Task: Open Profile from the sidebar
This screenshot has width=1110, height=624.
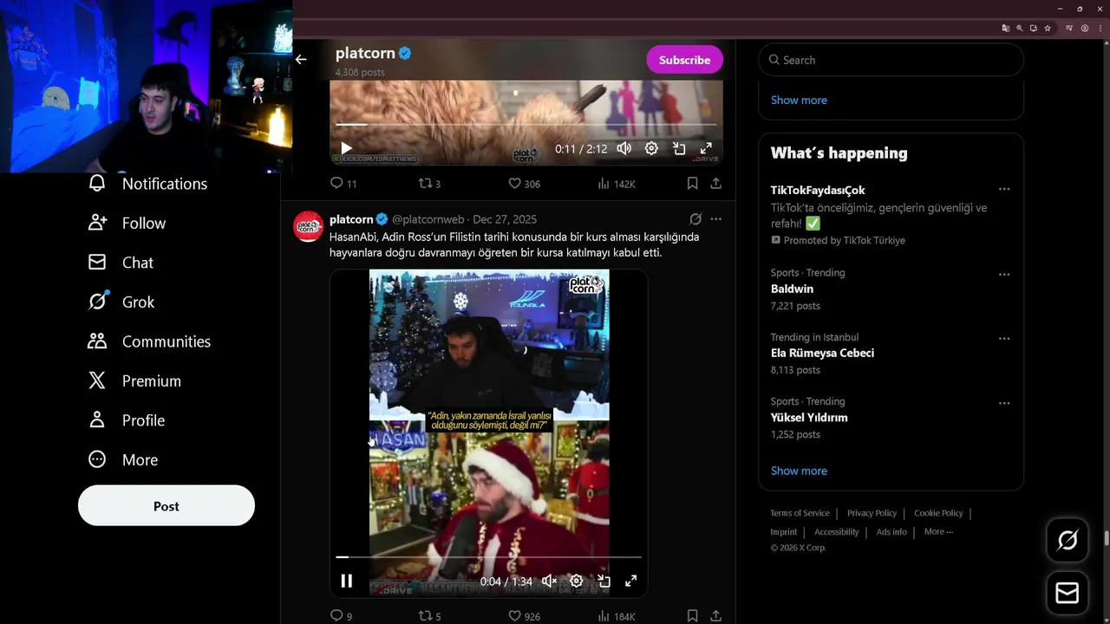Action: tap(126, 420)
